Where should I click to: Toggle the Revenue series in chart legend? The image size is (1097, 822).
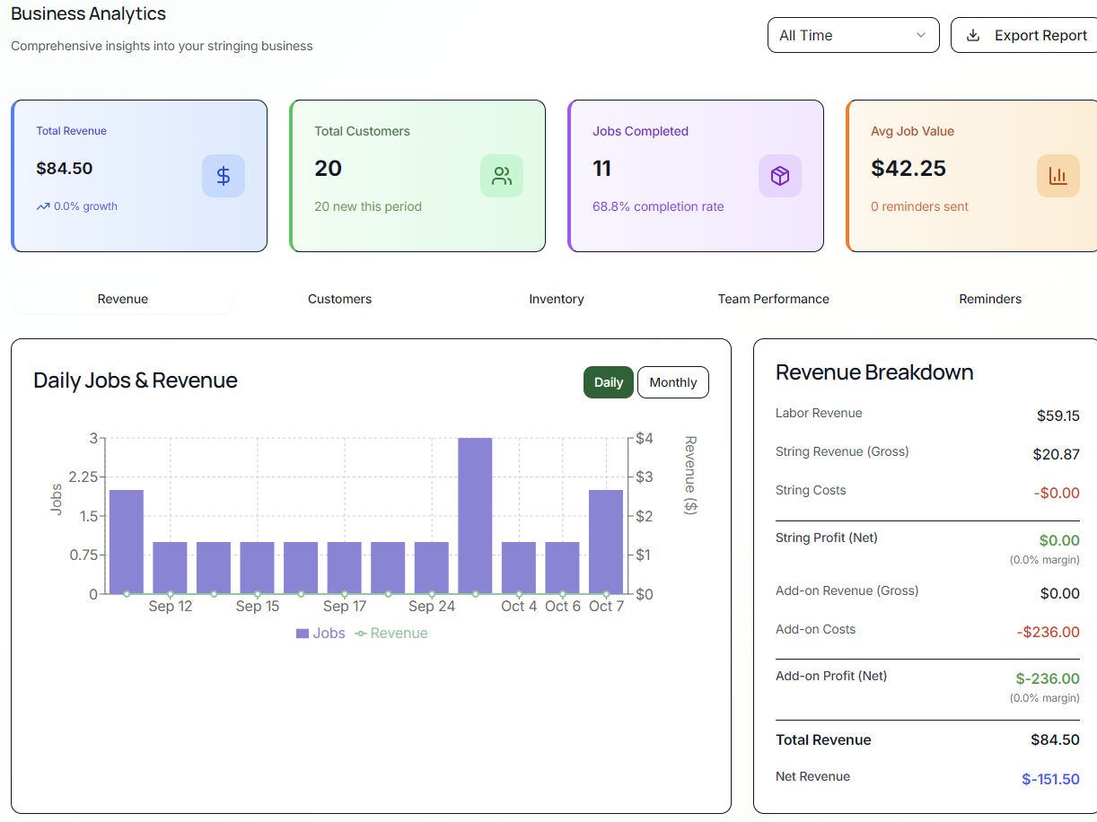tap(391, 634)
